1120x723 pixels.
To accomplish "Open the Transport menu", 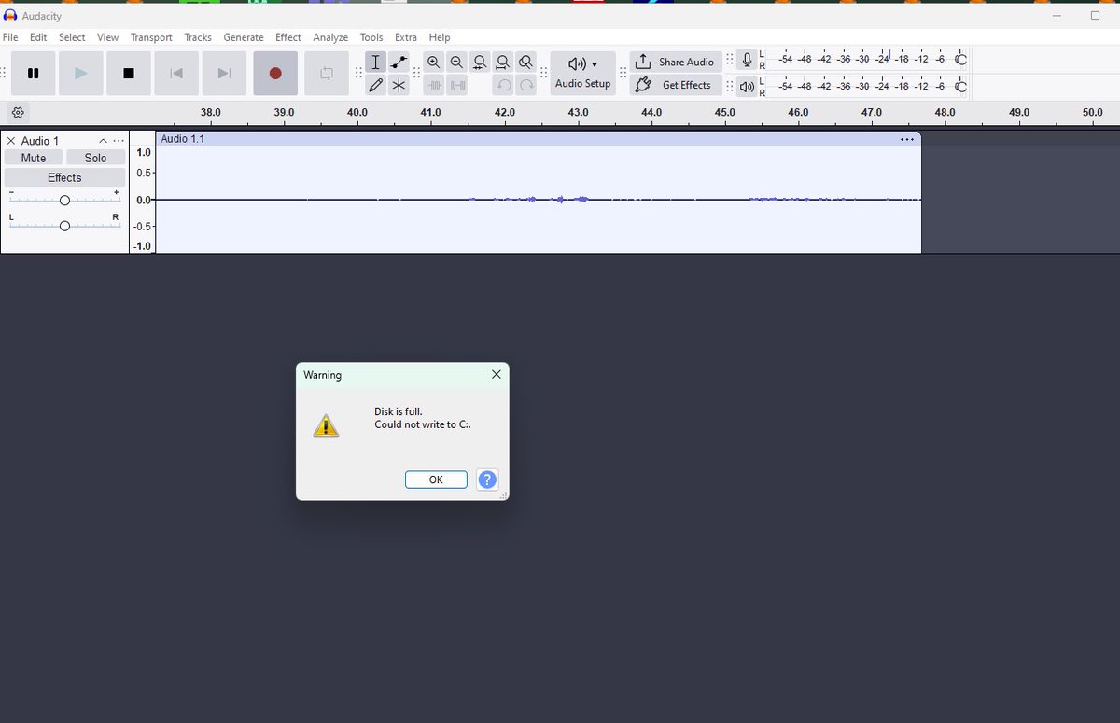I will pos(151,37).
